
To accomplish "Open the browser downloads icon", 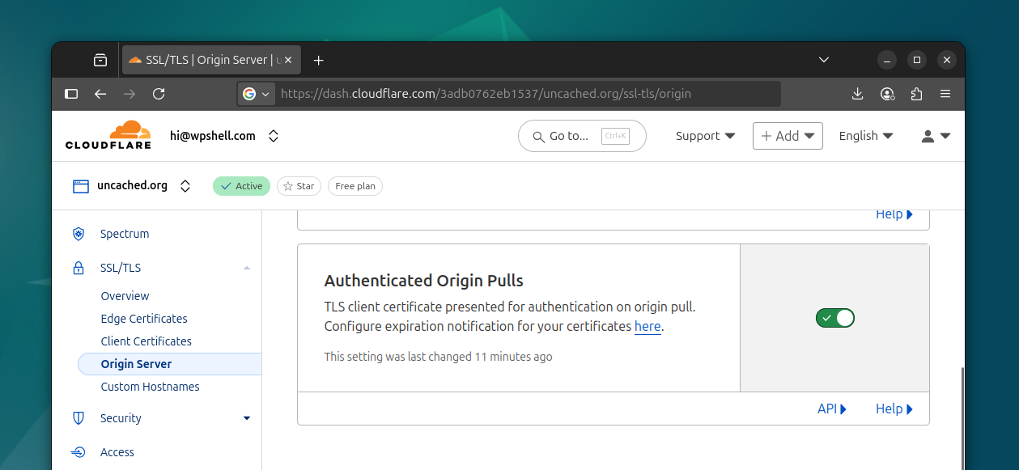I will (x=858, y=94).
